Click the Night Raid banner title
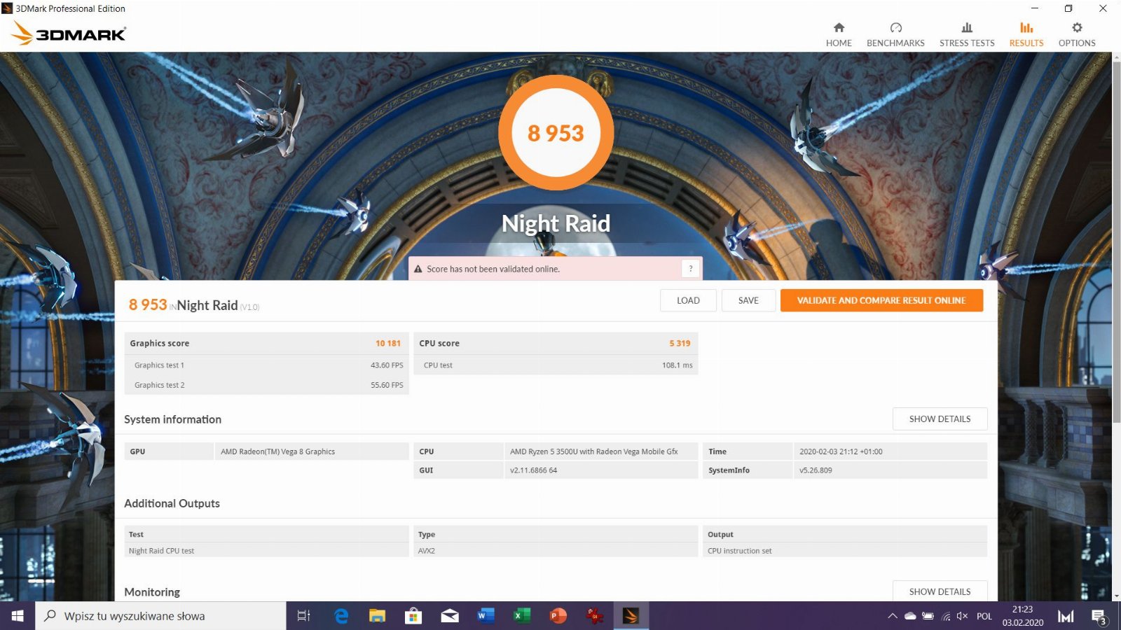 556,223
